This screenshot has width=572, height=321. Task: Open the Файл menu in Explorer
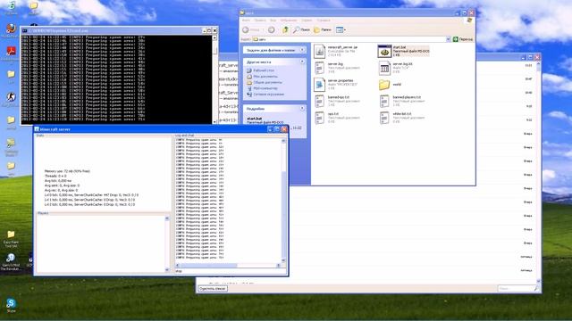pyautogui.click(x=247, y=20)
